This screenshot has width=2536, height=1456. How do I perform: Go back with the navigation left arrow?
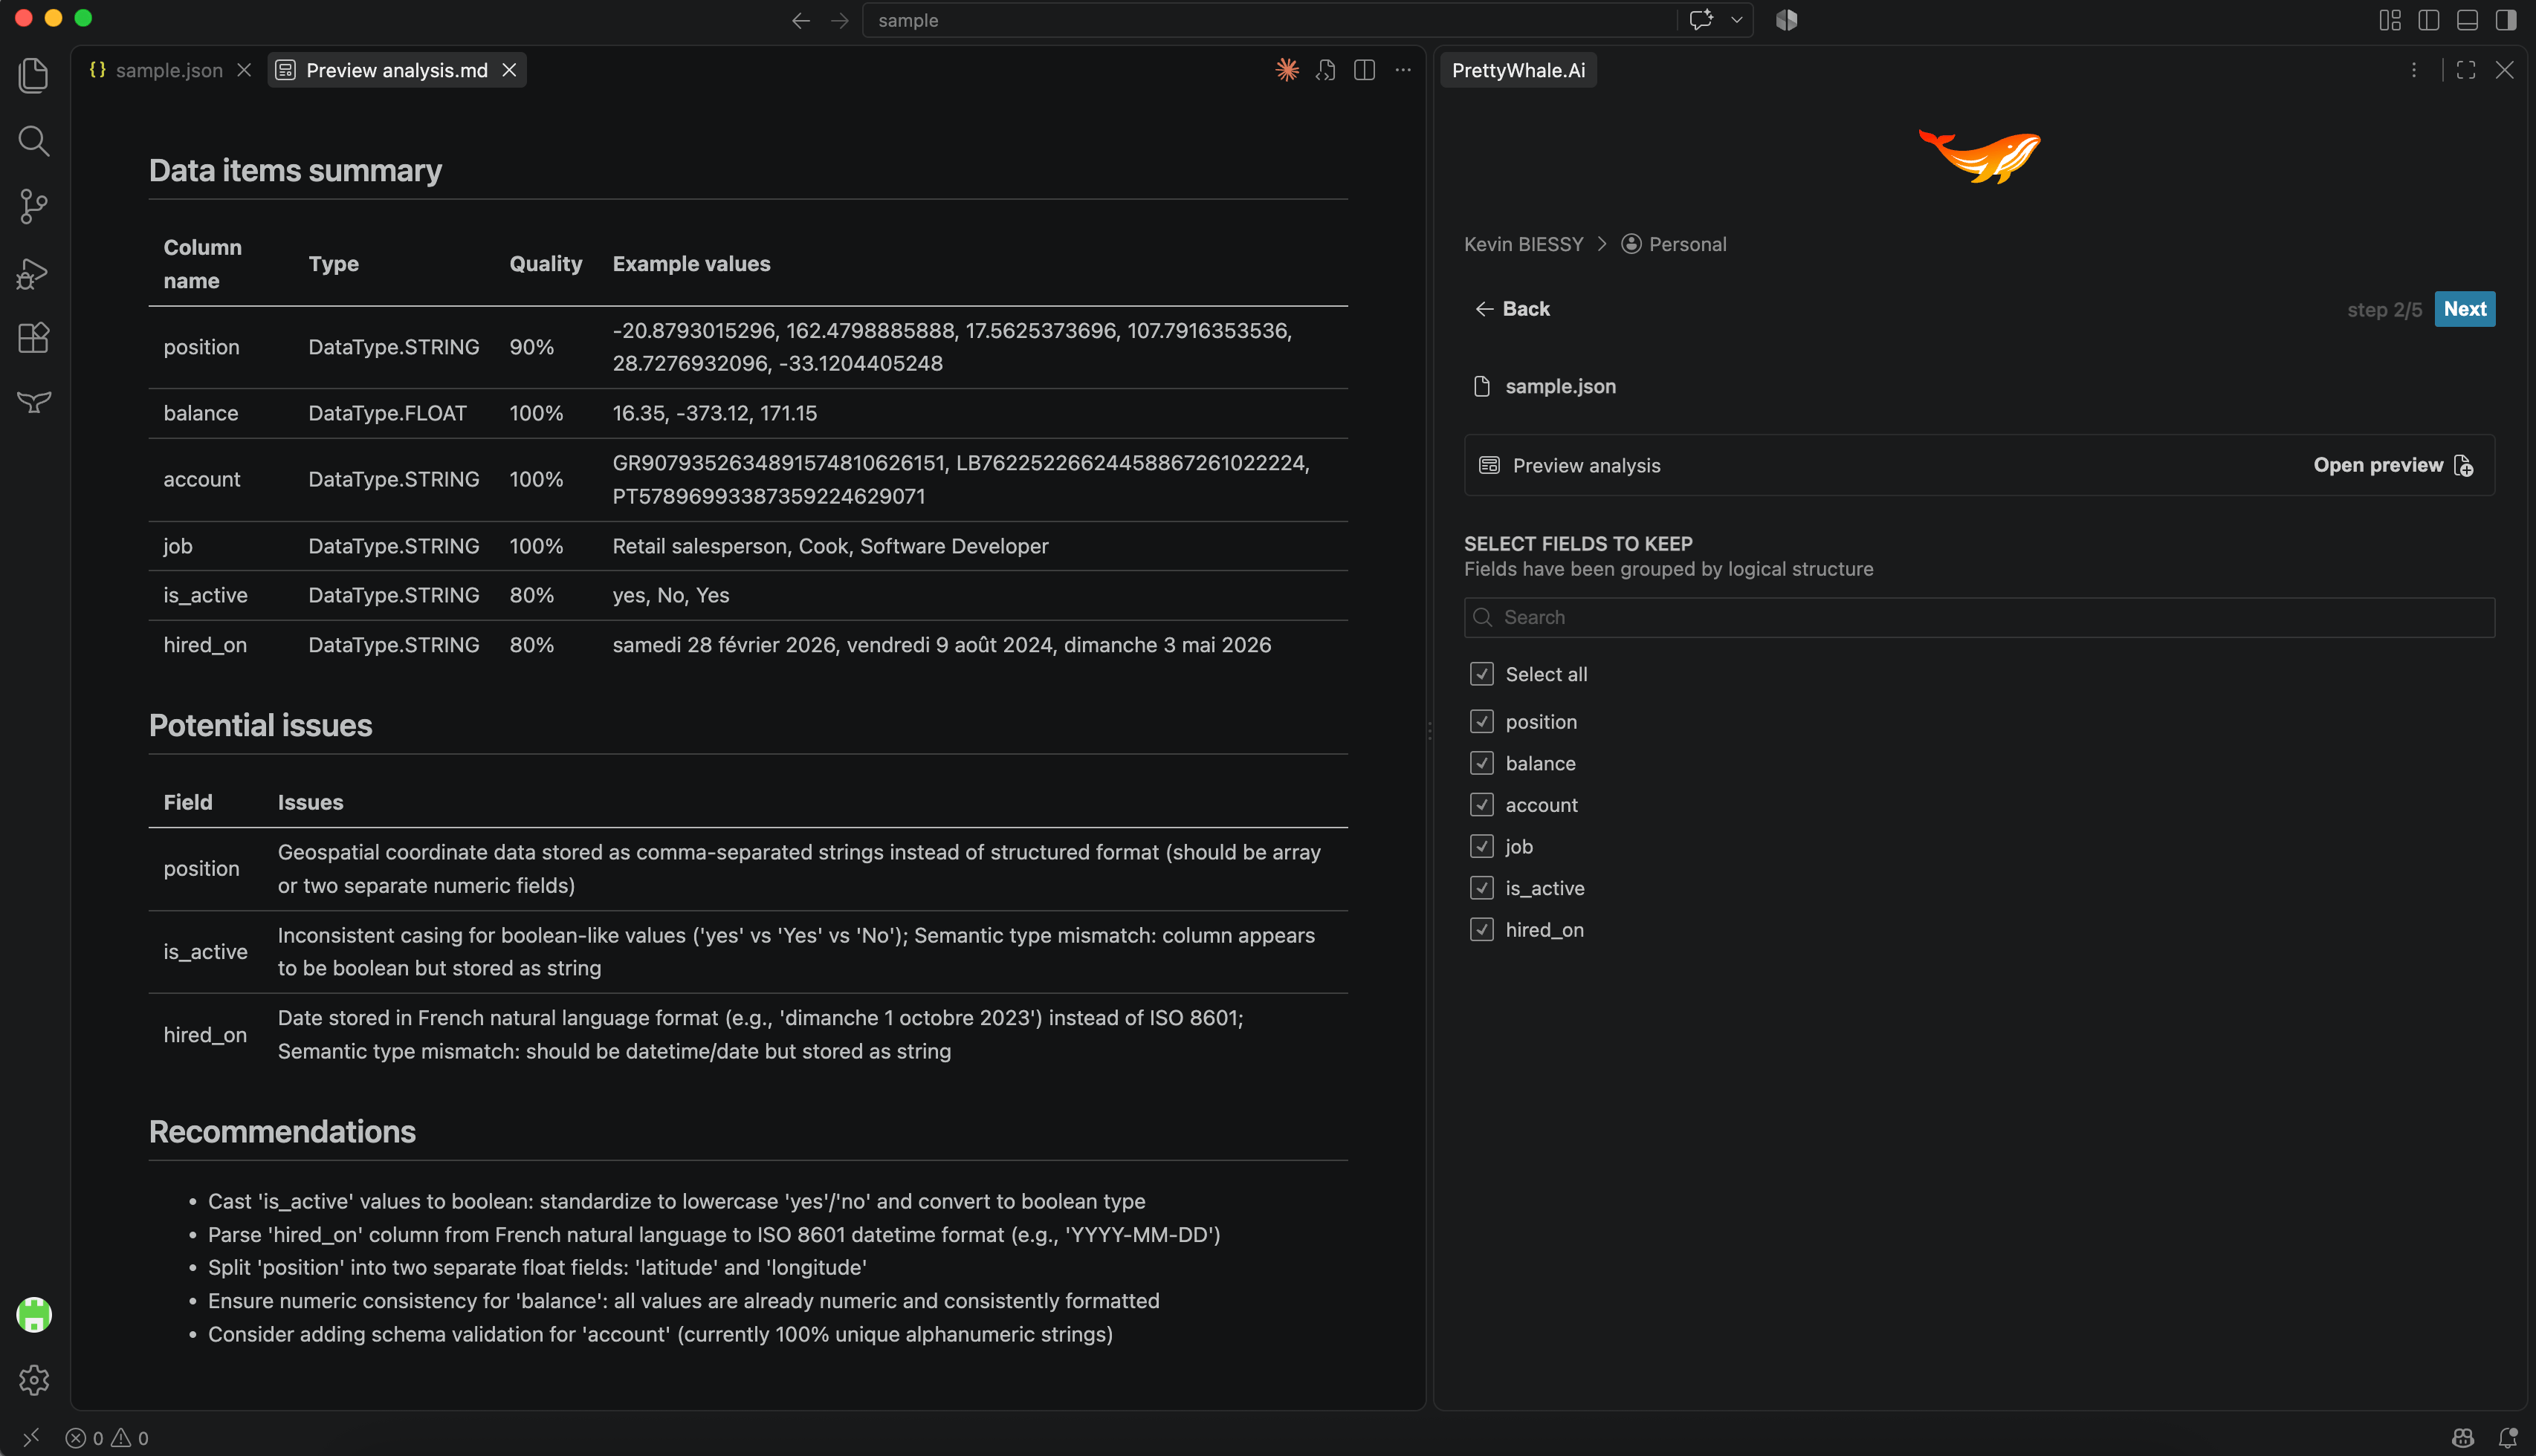800,20
